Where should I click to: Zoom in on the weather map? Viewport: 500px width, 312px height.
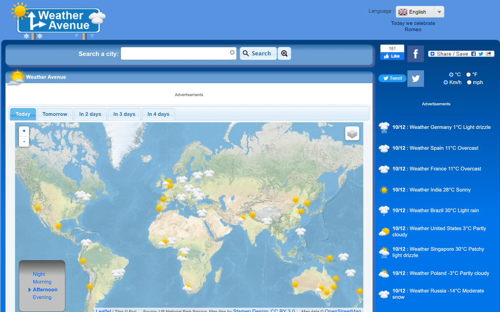click(x=24, y=131)
